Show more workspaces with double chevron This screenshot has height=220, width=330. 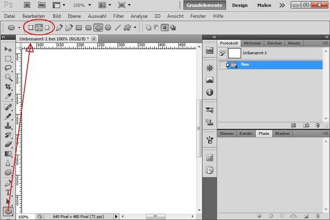click(x=282, y=5)
